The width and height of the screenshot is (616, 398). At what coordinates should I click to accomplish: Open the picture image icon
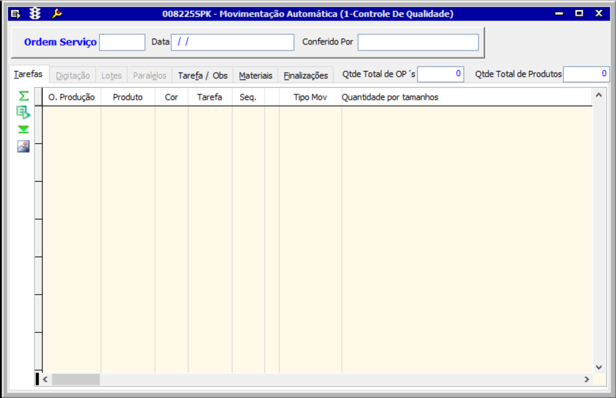tap(23, 146)
